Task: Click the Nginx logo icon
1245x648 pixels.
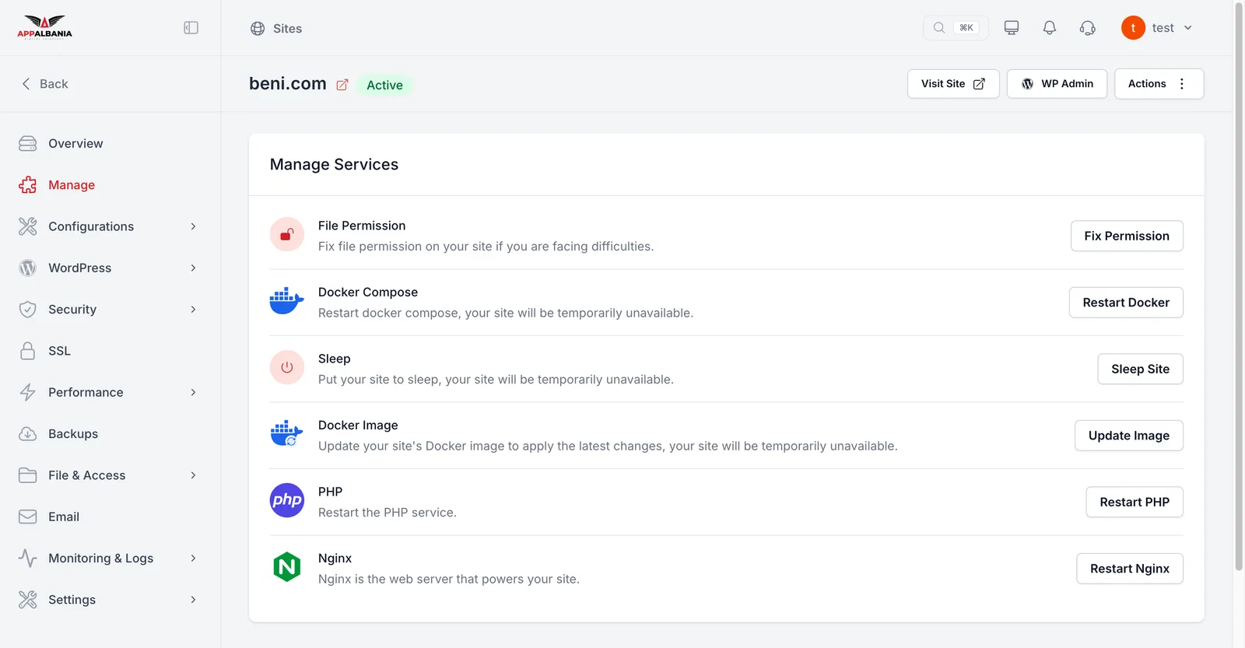Action: coord(287,567)
